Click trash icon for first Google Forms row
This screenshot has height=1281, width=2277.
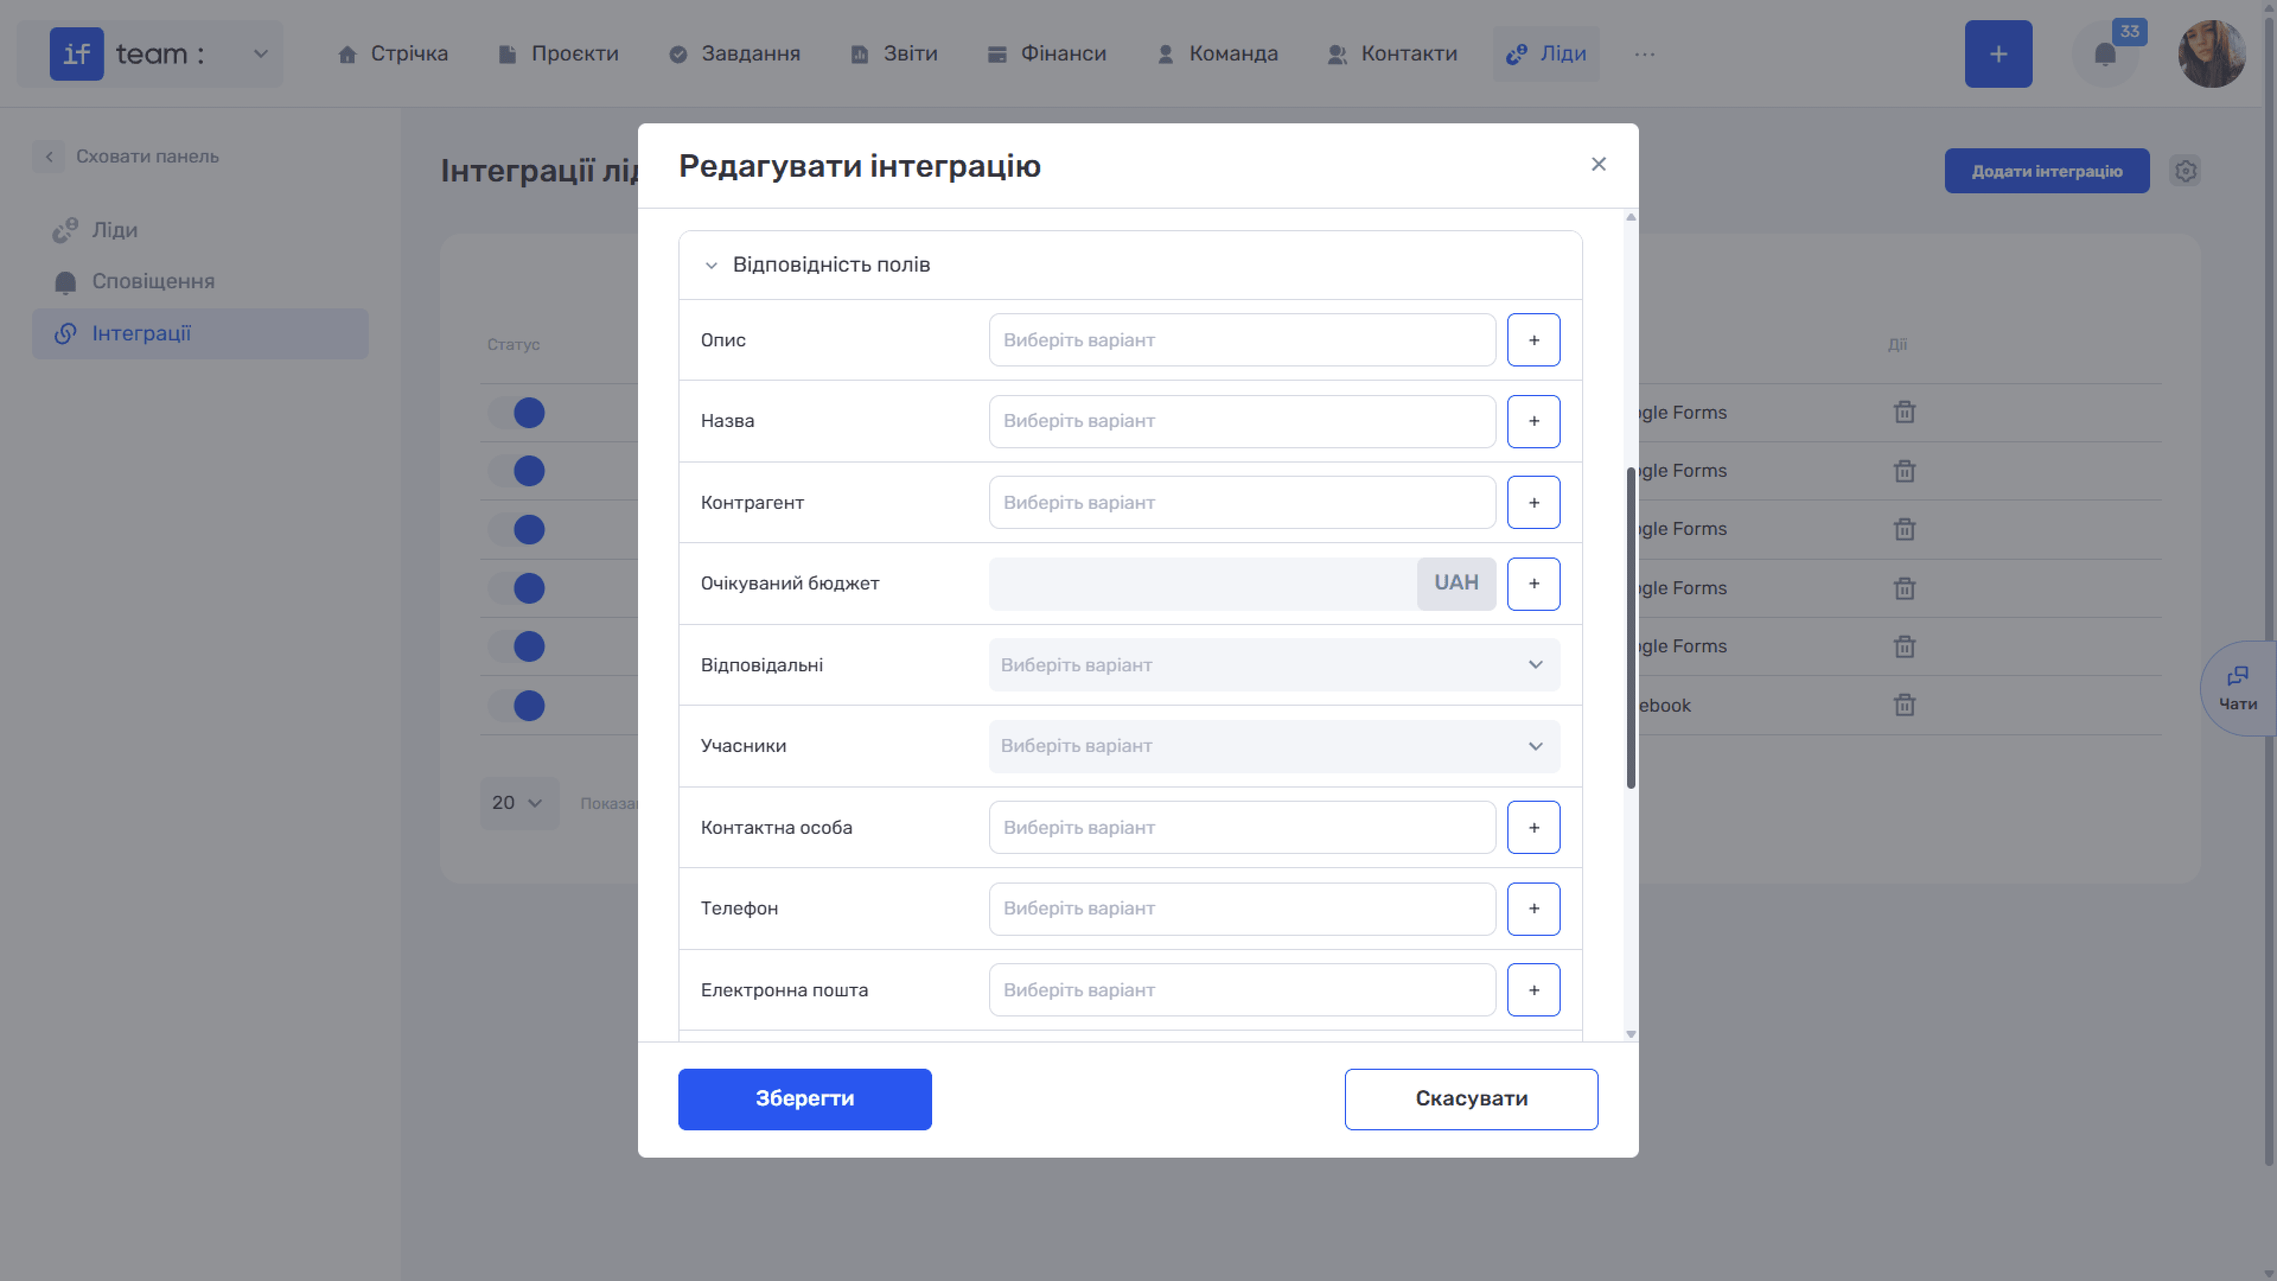[1904, 413]
